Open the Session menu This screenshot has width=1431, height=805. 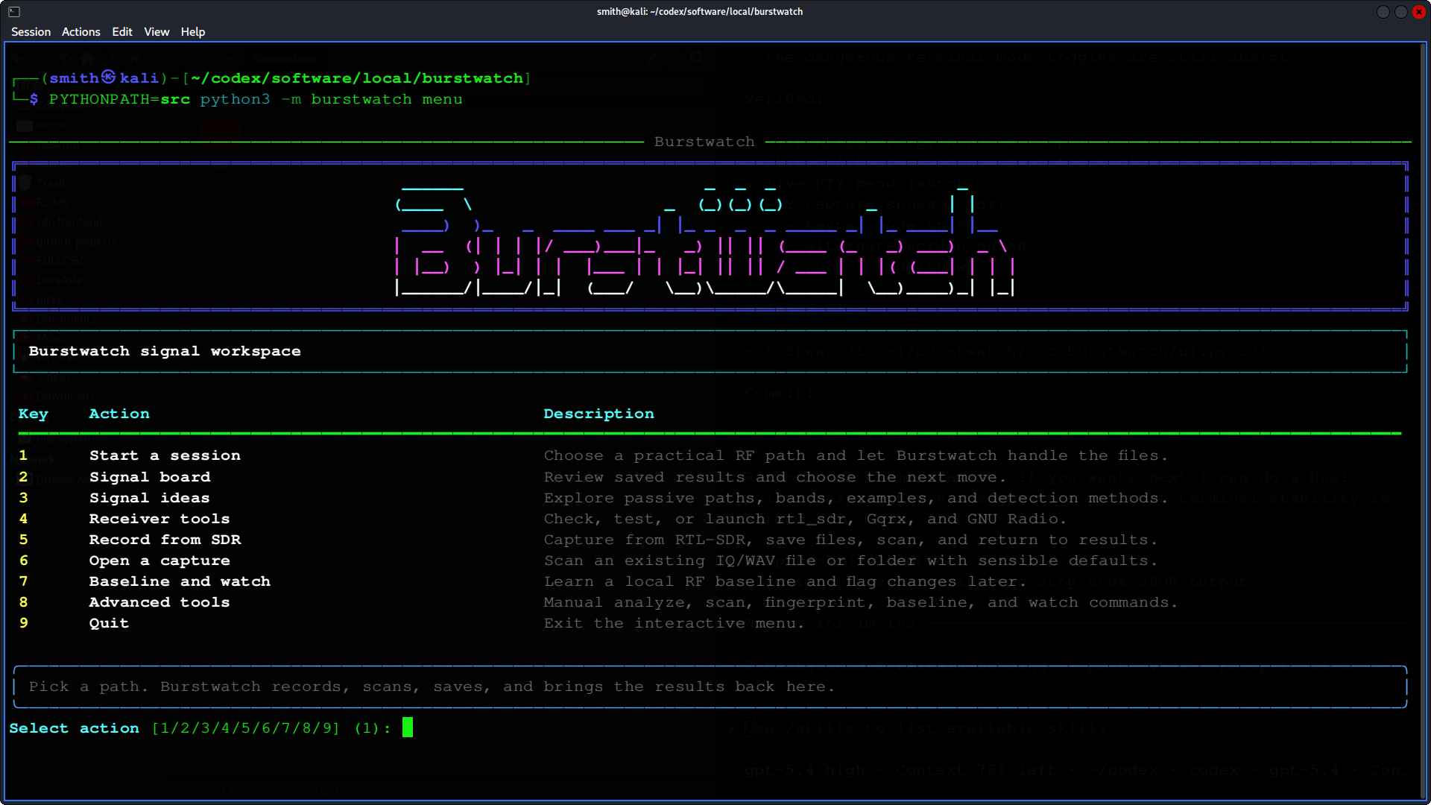(x=31, y=31)
